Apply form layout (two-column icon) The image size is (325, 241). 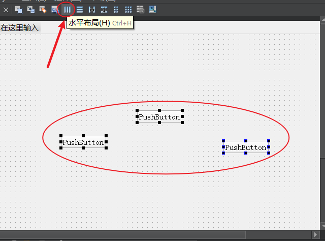[x=116, y=10]
